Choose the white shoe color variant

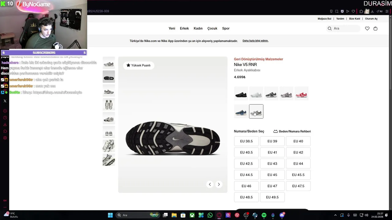click(256, 94)
